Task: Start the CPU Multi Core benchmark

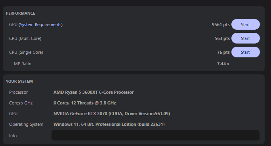Action: (245, 38)
